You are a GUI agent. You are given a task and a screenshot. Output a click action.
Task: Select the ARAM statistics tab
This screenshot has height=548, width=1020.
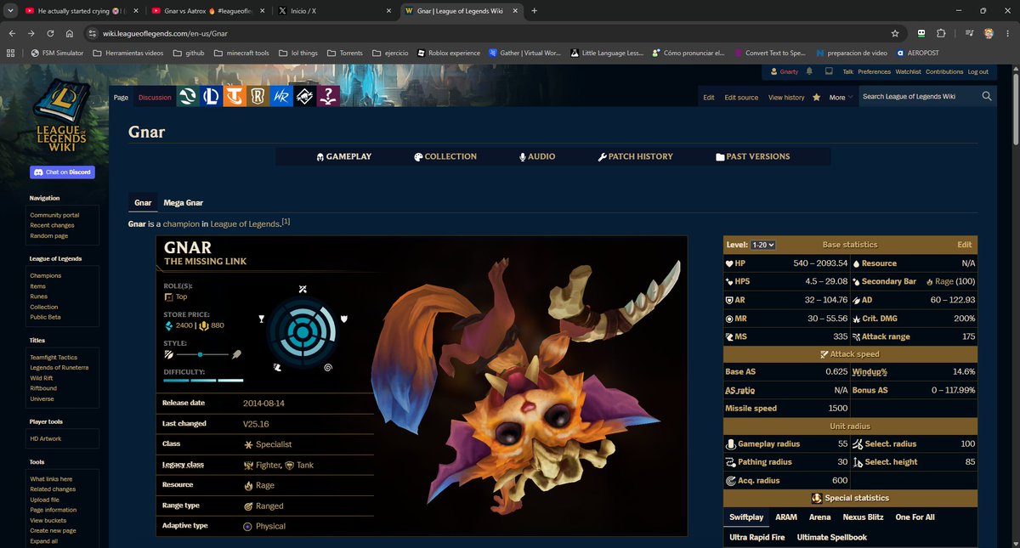(786, 517)
